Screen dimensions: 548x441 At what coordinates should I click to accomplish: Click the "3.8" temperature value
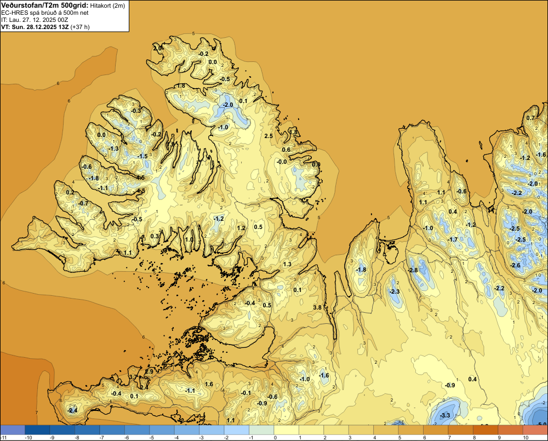point(317,307)
